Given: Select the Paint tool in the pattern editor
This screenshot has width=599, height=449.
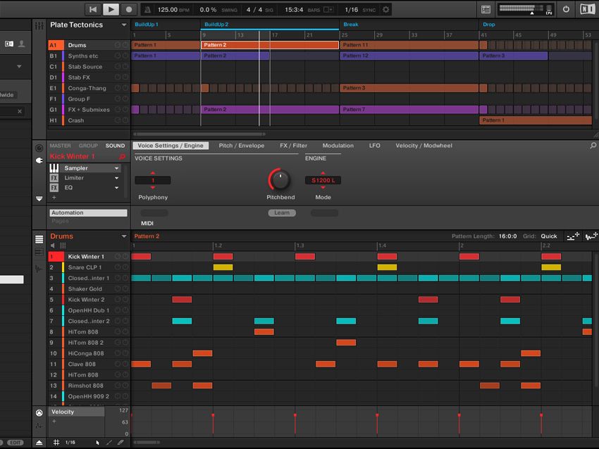Looking at the screenshot, I should (109, 441).
